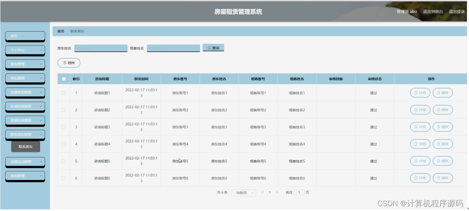Click the 删除 button above the table
Viewport: 469px width, 211px height.
point(69,63)
